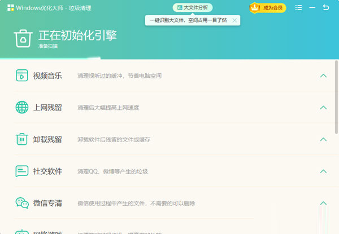
Task: Collapse the 卸载残留 section chevron
Action: (x=323, y=139)
